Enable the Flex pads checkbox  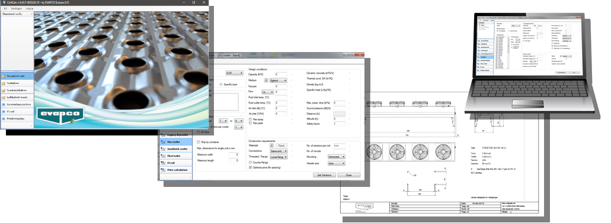(x=250, y=123)
